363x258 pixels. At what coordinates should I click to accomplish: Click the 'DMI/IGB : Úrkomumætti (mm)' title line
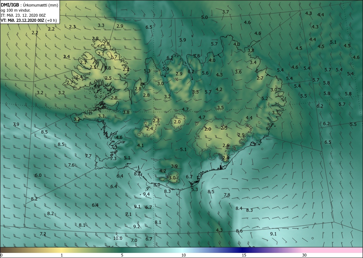[x=29, y=4]
